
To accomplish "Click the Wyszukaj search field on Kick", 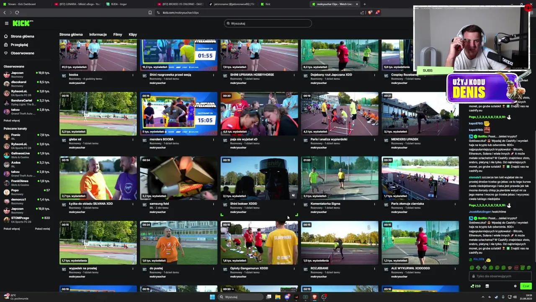I will pyautogui.click(x=268, y=23).
